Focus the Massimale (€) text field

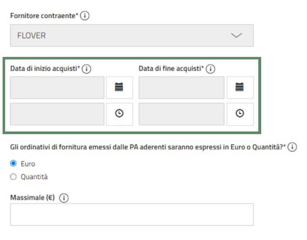coord(132,214)
